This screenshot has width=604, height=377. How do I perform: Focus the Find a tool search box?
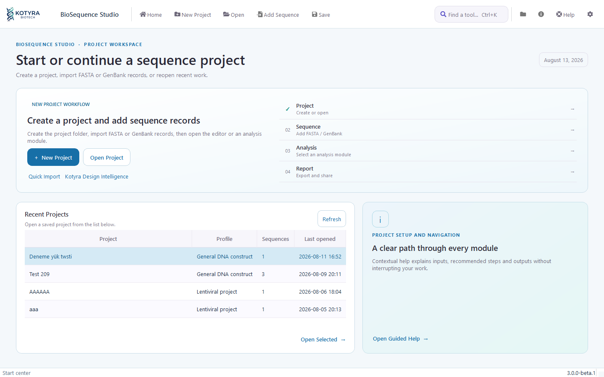click(471, 14)
